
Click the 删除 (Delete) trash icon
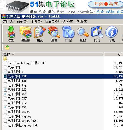(68, 32)
